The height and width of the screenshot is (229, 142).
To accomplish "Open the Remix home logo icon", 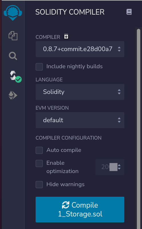I will [13, 13].
